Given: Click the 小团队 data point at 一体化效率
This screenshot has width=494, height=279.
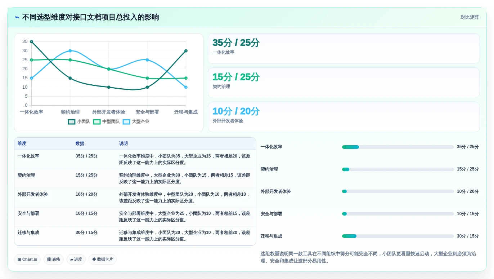Looking at the screenshot, I should tap(32, 42).
